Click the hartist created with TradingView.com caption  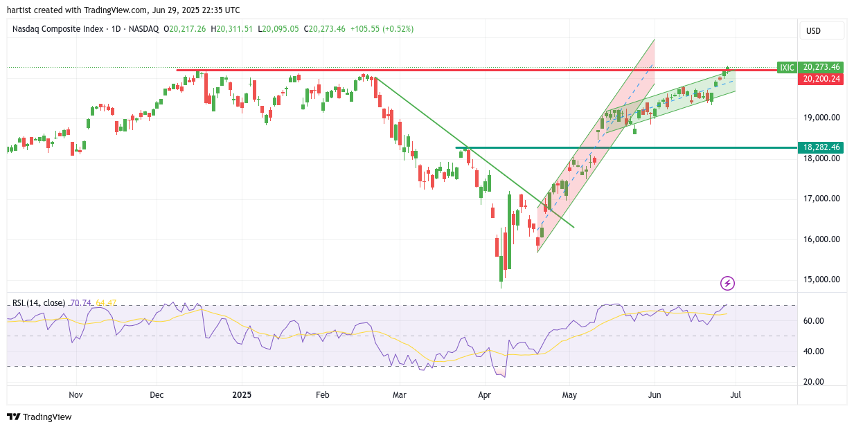click(123, 10)
